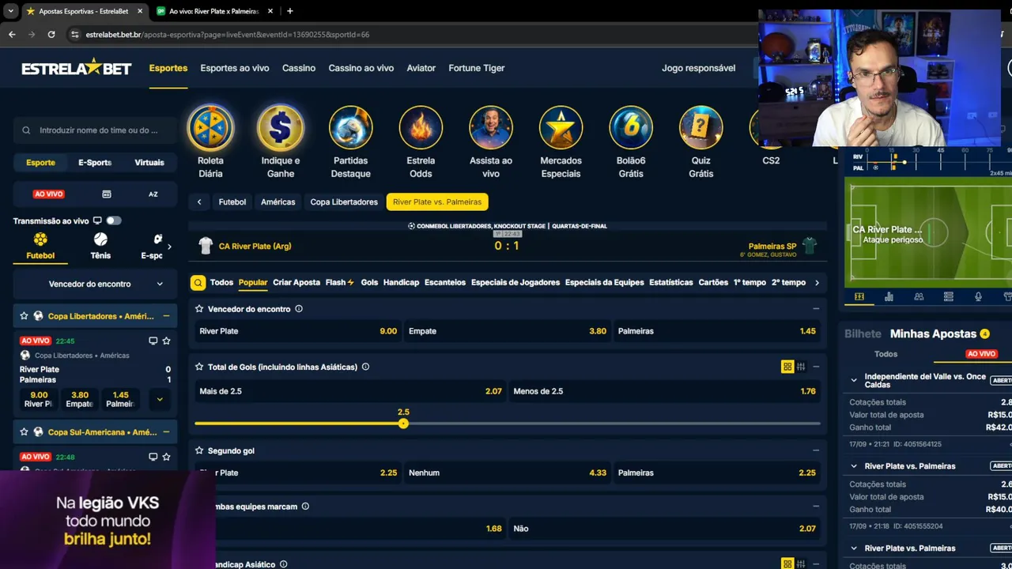Open the Fortune Tiger menu item
Screen dimensions: 1012x569
pos(477,68)
